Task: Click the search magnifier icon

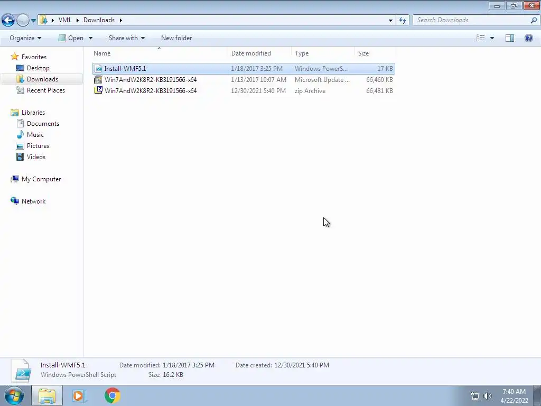Action: [534, 21]
